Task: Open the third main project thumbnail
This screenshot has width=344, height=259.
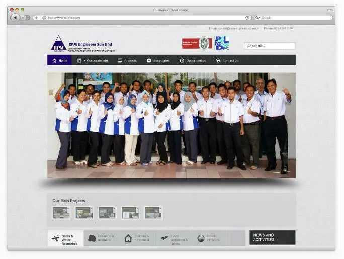Action: tap(107, 213)
